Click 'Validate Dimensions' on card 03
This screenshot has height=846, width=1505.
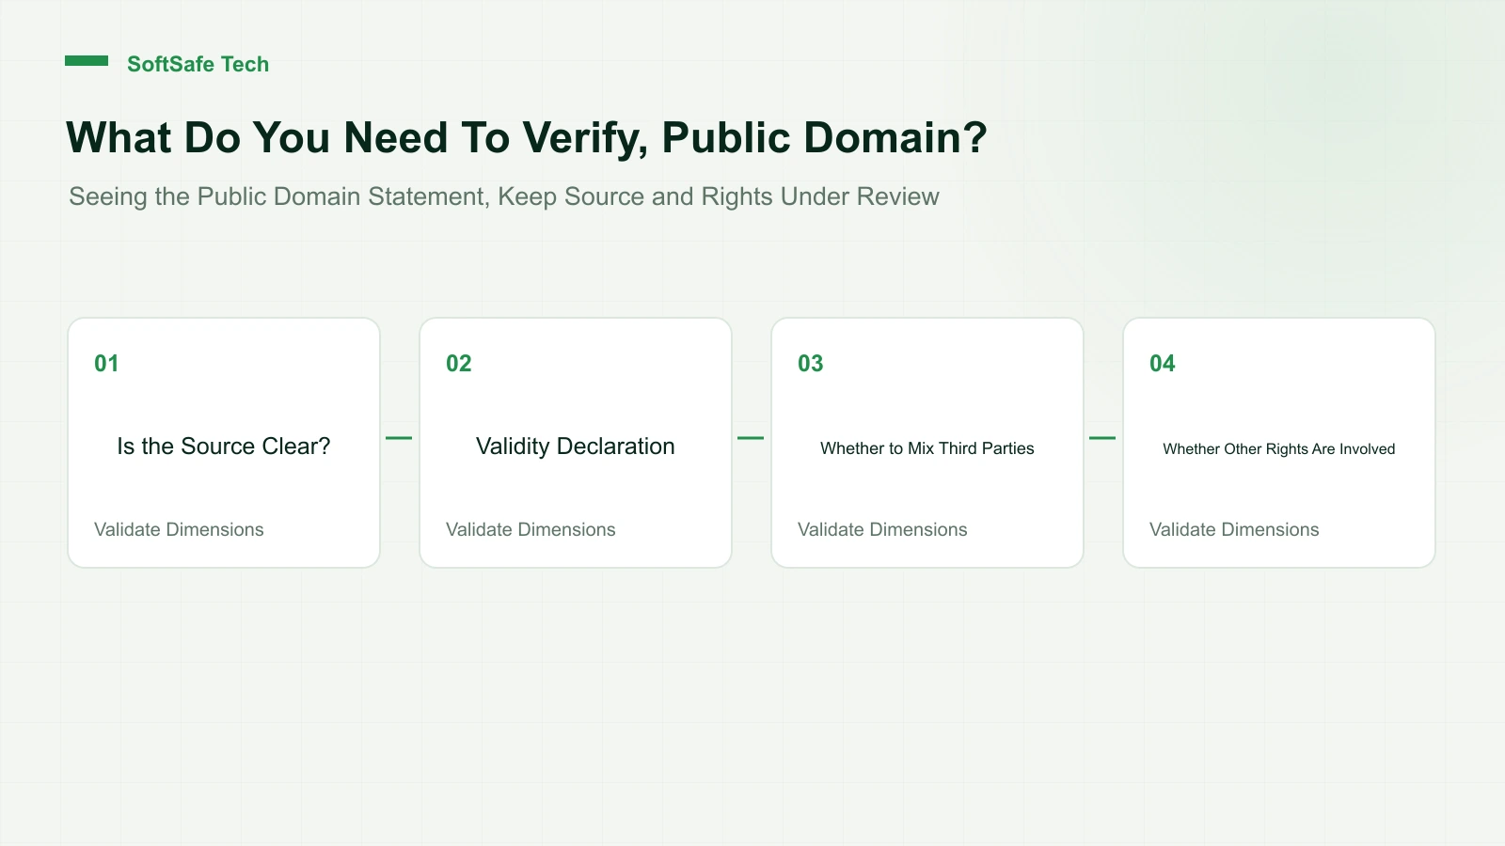[x=882, y=529]
